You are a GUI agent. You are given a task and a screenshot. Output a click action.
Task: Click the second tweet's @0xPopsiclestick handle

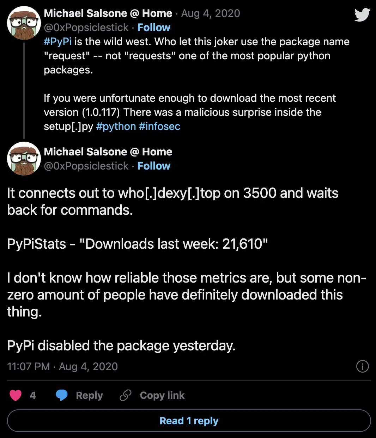pos(86,166)
